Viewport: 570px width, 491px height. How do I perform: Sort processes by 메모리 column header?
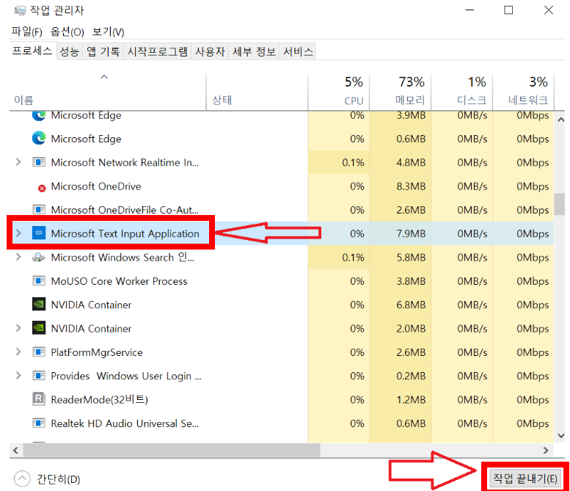(411, 90)
